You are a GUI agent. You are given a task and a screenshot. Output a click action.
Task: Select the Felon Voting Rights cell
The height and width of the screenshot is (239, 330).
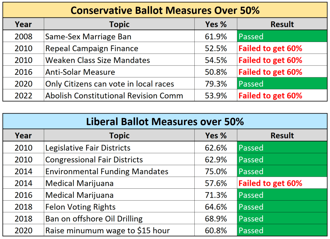tap(119, 207)
